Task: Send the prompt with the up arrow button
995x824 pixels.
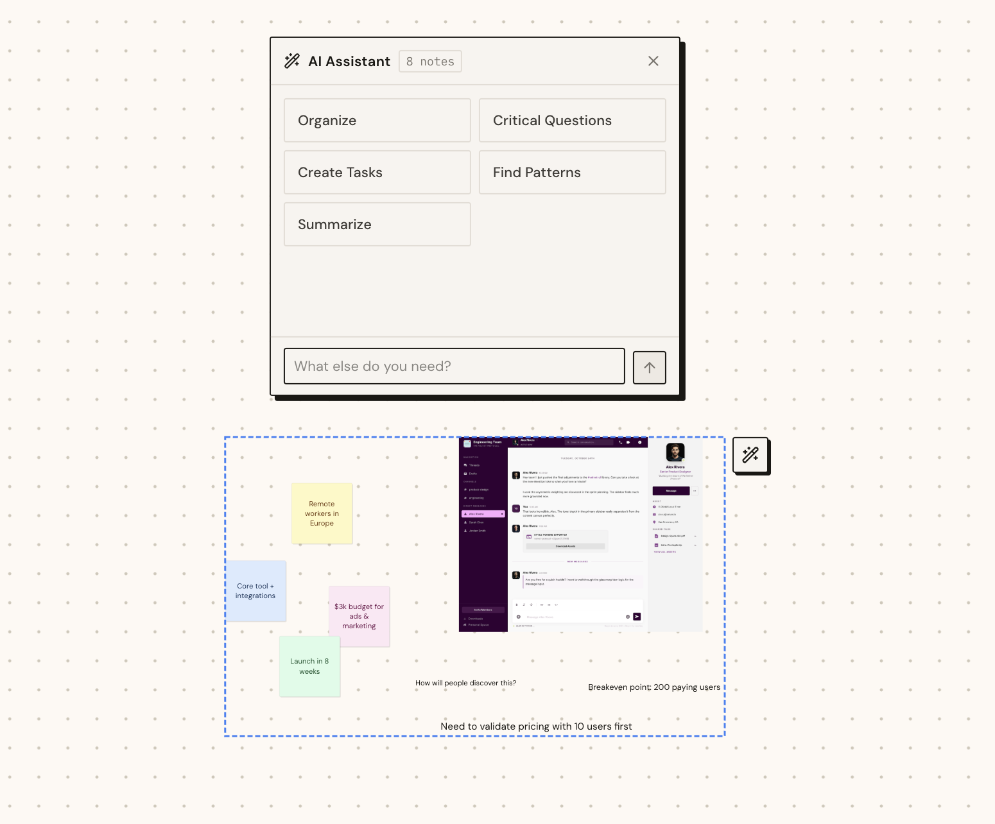Action: [650, 367]
